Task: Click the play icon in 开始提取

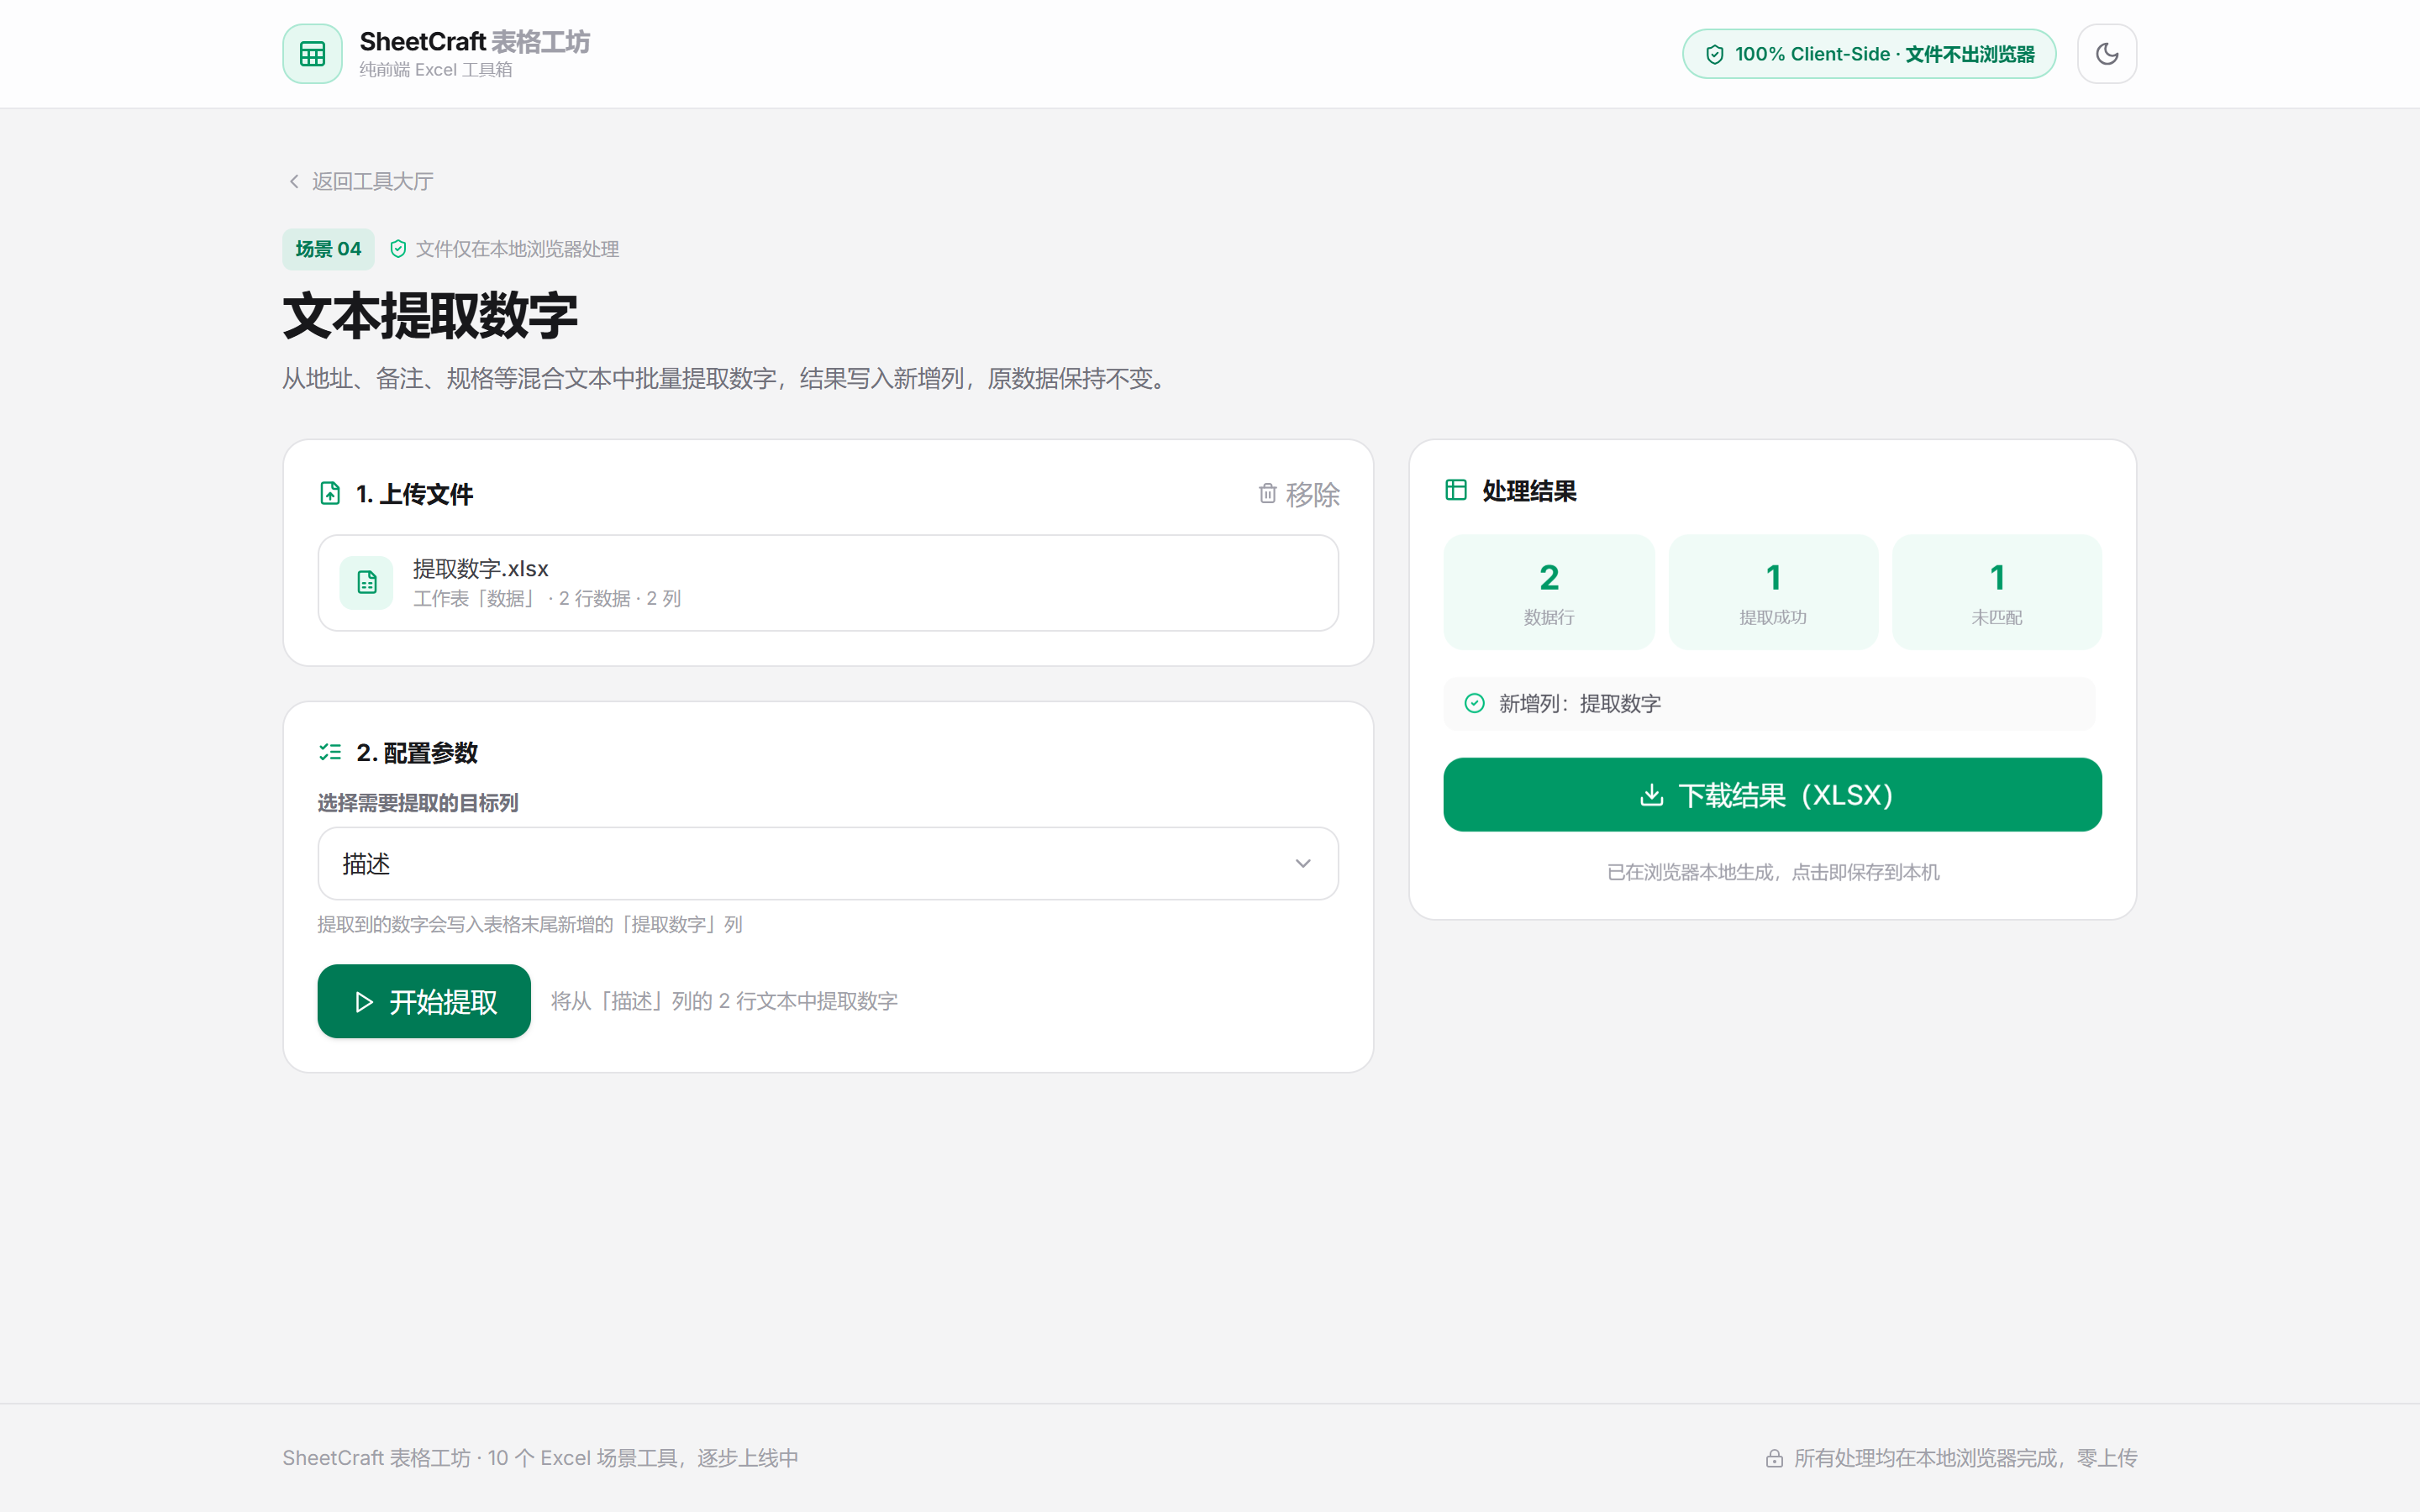Action: pos(364,1002)
